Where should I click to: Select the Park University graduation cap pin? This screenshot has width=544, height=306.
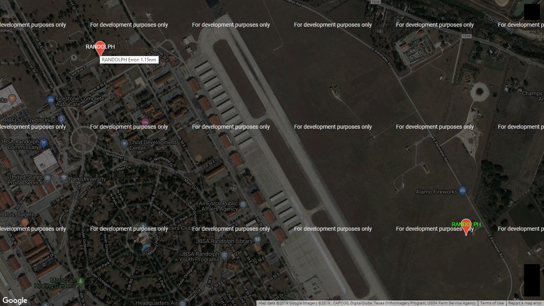click(x=64, y=178)
